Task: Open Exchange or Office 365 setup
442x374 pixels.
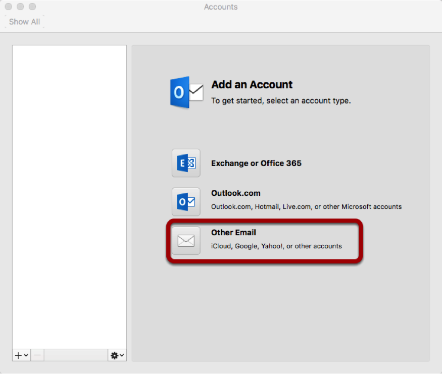Action: point(256,163)
